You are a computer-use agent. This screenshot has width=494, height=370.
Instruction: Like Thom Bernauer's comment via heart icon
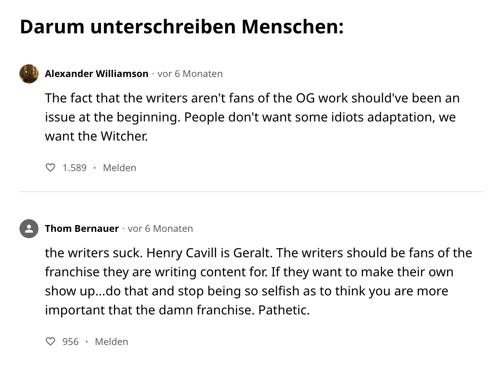(50, 342)
